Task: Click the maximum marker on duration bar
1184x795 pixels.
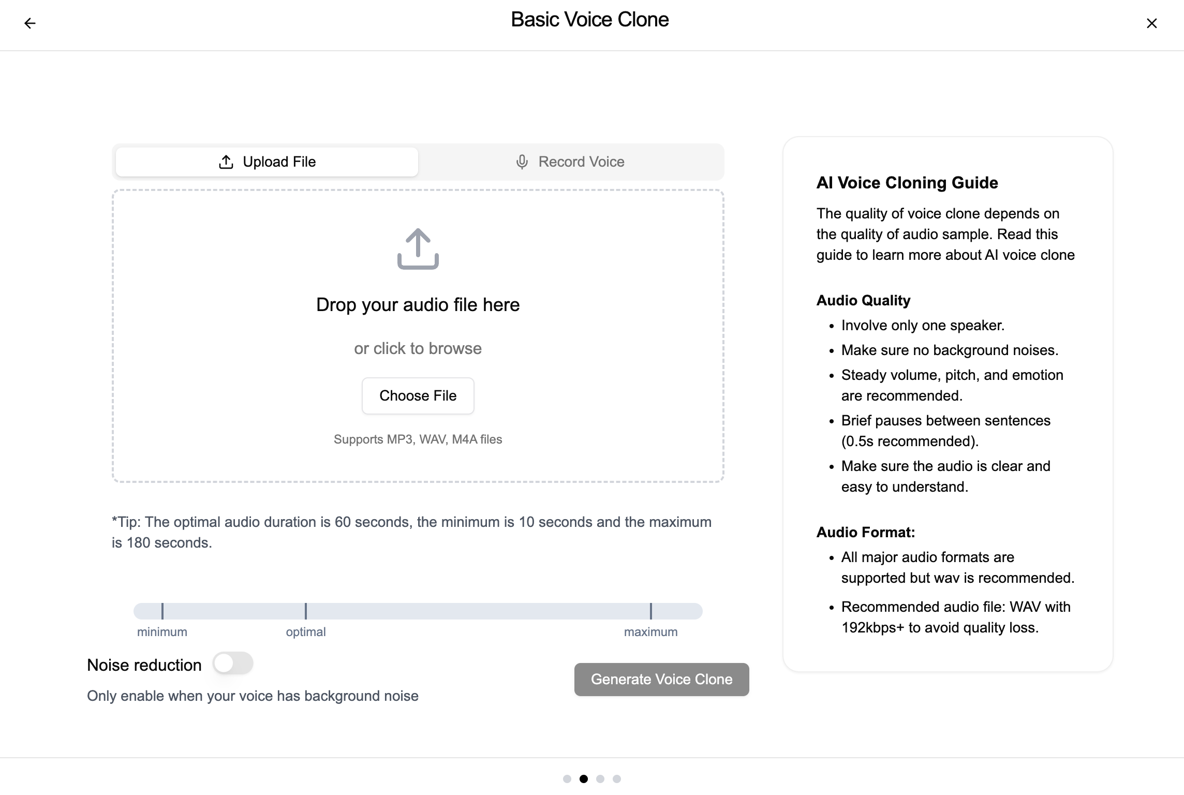Action: click(650, 611)
